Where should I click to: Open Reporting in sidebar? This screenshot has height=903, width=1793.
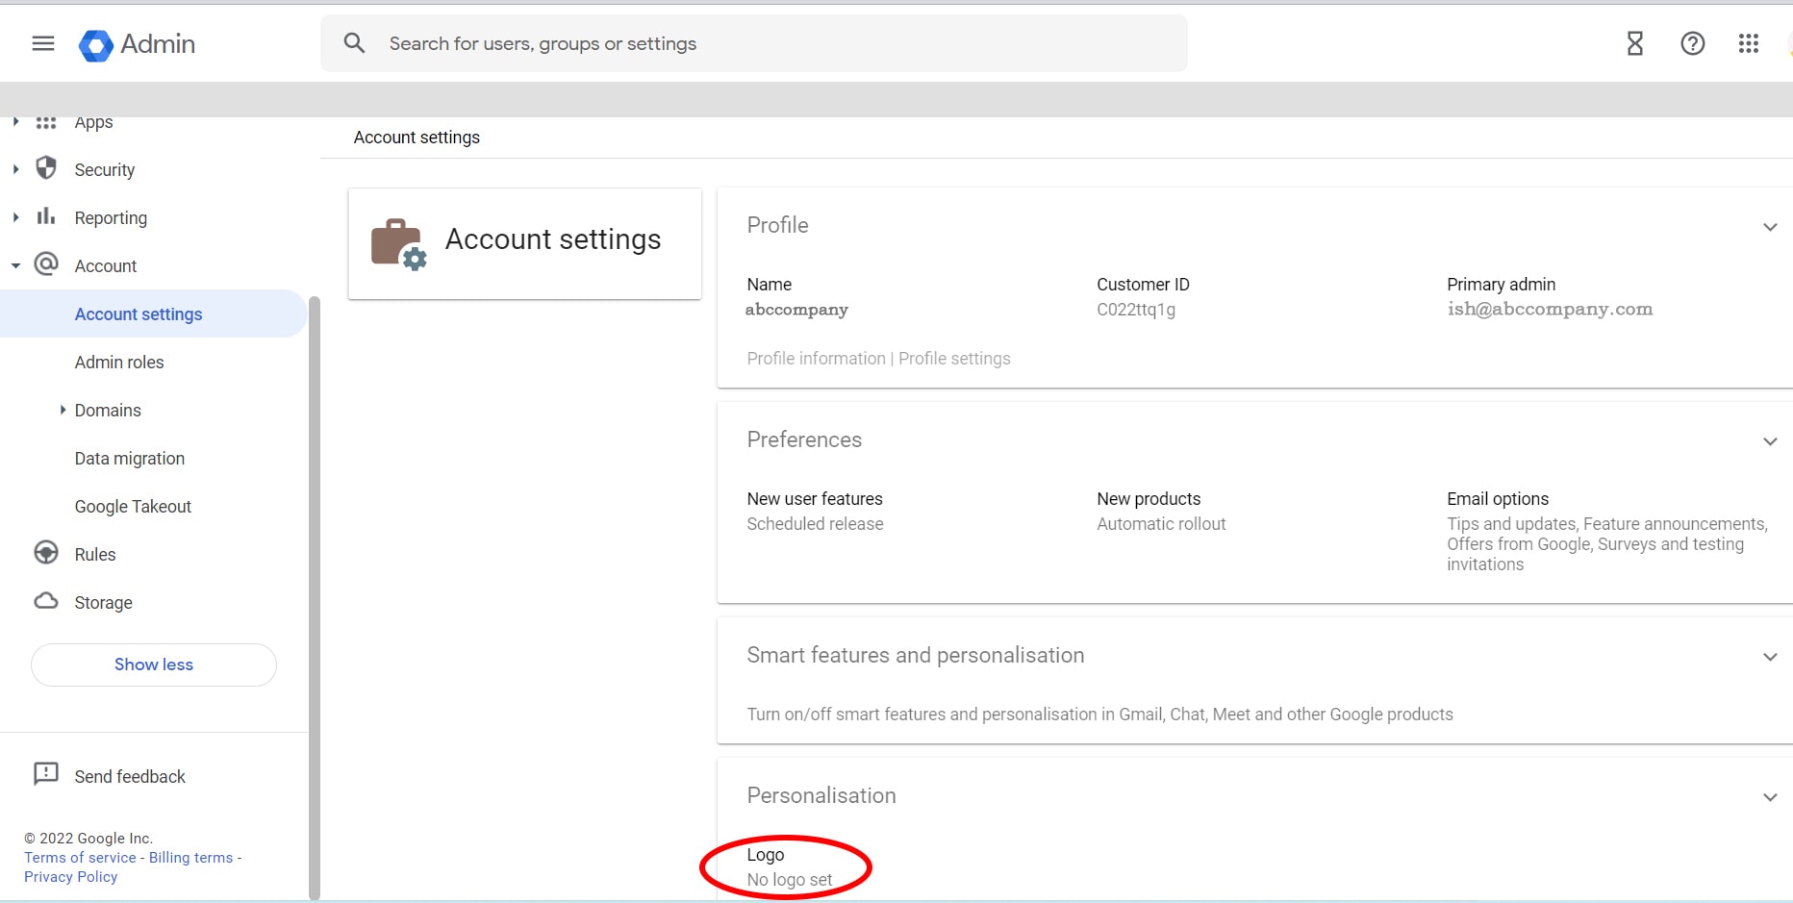[111, 218]
